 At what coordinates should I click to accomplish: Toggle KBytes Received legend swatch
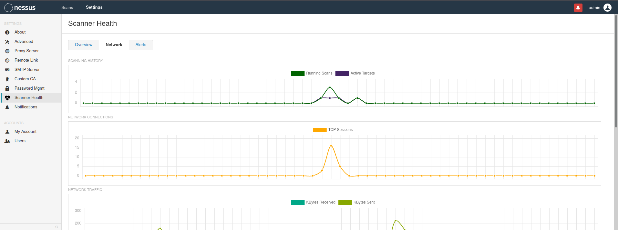click(x=298, y=203)
